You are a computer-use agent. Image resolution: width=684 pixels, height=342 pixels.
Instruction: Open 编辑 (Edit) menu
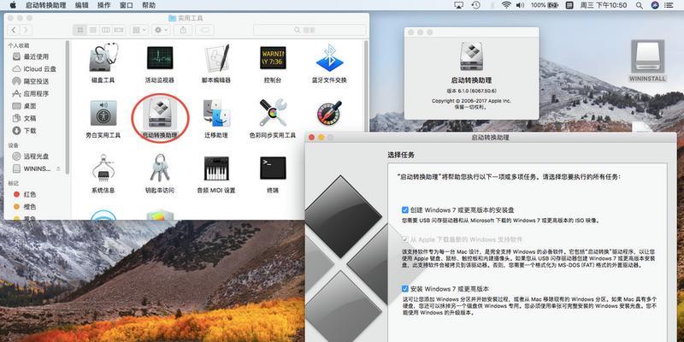click(81, 5)
